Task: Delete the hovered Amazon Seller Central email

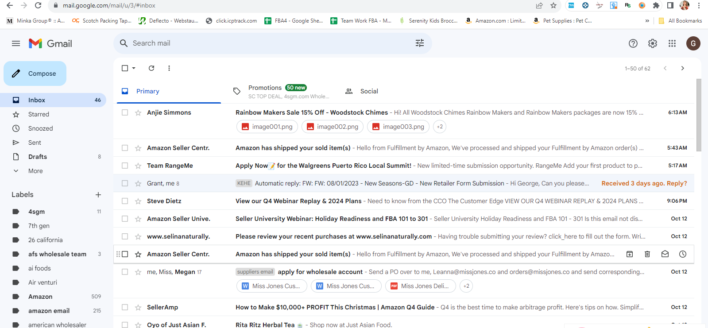Action: tap(647, 254)
